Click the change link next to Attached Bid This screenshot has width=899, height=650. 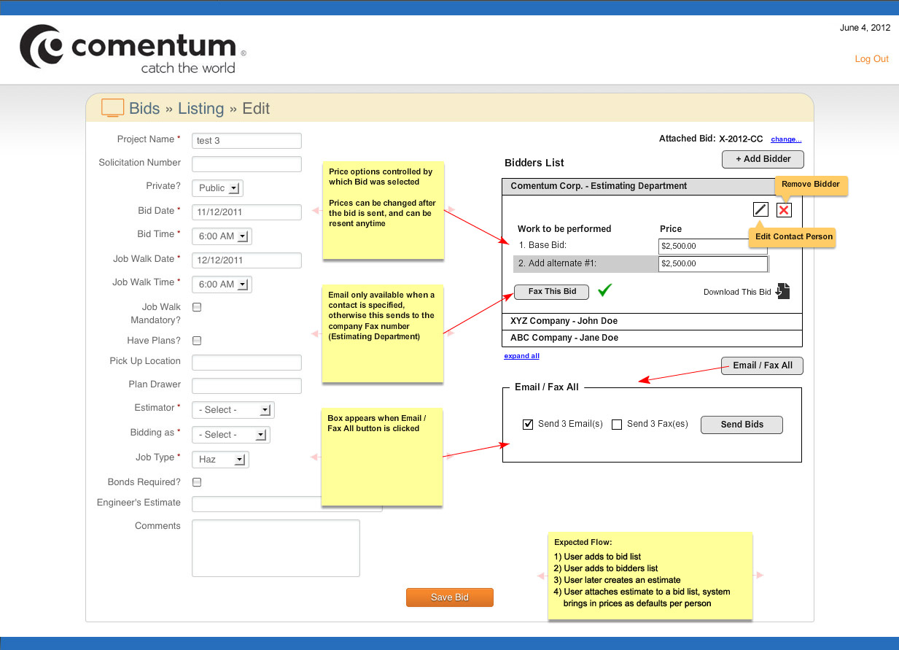[x=785, y=139]
